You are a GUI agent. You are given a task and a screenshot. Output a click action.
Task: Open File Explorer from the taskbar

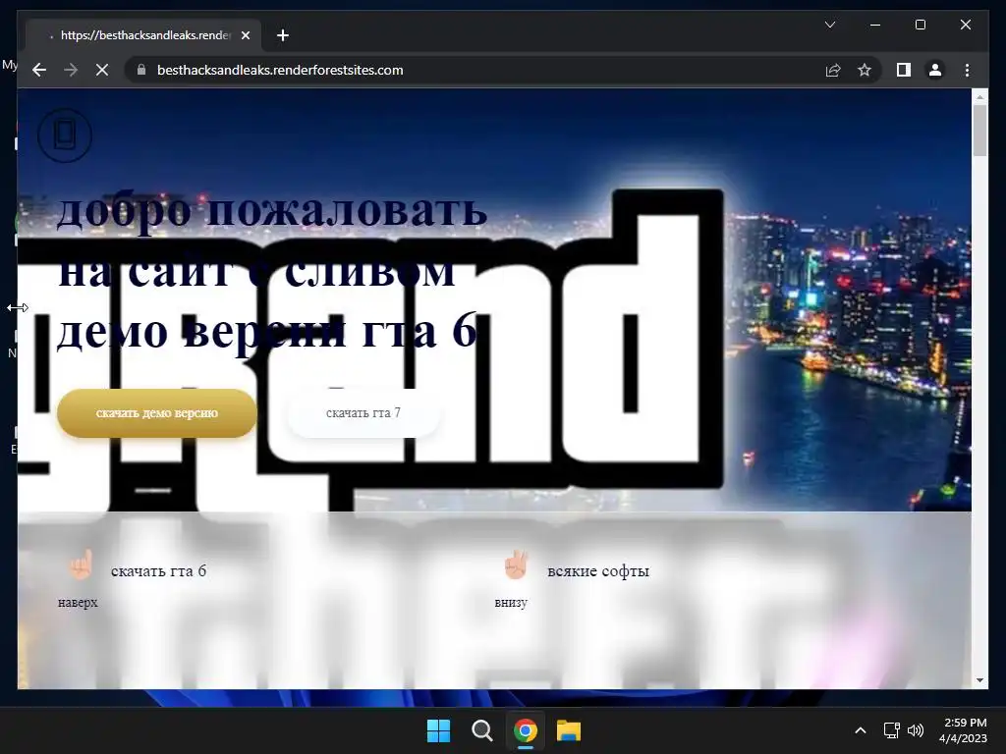pos(569,730)
